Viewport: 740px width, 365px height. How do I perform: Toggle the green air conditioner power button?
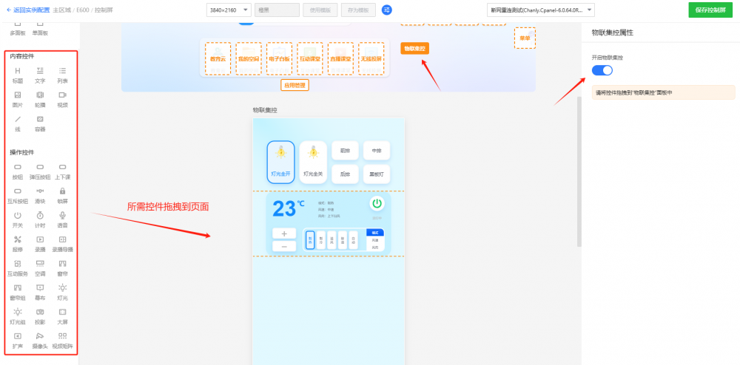pyautogui.click(x=377, y=203)
